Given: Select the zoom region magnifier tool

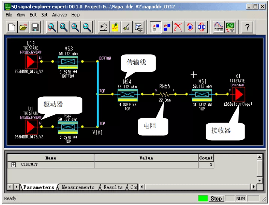Looking at the screenshot, I should [x=52, y=27].
